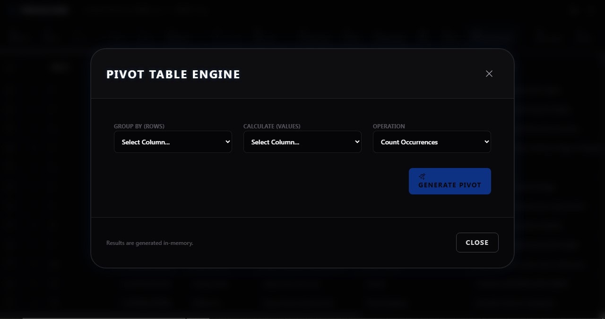Click the Close button in the dialog footer
Image resolution: width=605 pixels, height=319 pixels.
pyautogui.click(x=477, y=242)
